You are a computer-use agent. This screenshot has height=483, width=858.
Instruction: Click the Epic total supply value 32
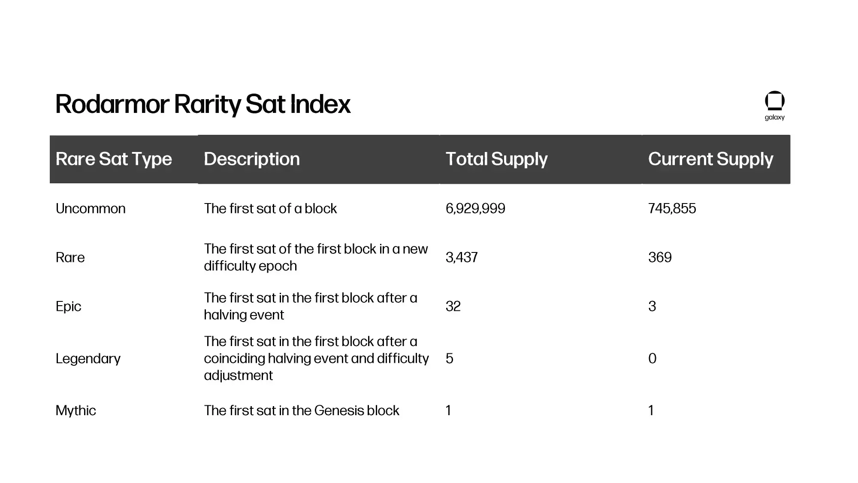[x=453, y=307]
